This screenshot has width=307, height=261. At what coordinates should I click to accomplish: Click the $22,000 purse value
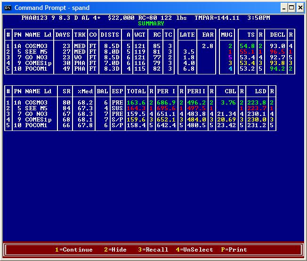[121, 18]
